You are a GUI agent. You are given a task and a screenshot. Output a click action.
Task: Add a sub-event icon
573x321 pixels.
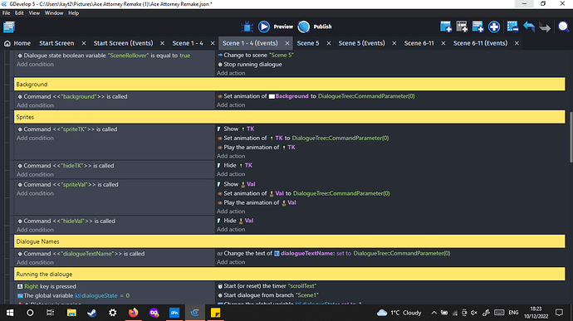point(462,27)
